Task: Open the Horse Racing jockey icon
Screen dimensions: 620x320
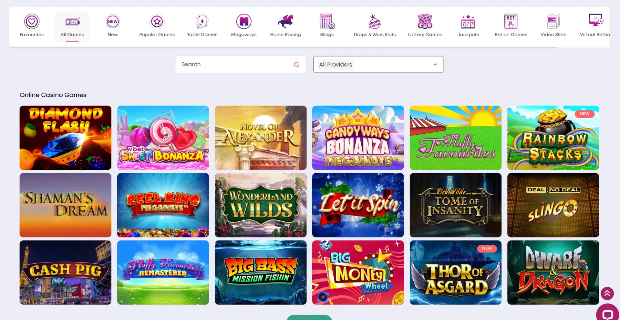Action: click(285, 21)
